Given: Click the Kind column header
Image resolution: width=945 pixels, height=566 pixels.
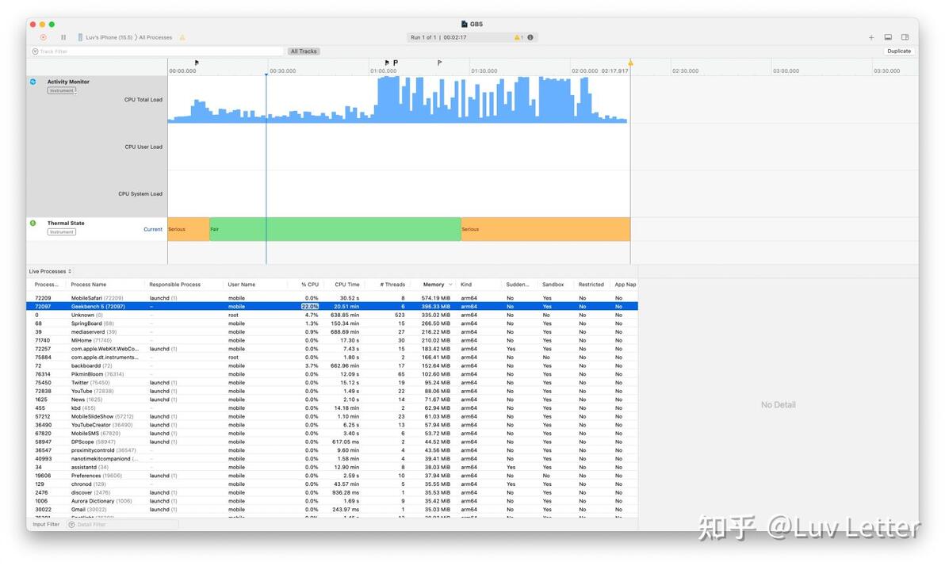Looking at the screenshot, I should (466, 285).
